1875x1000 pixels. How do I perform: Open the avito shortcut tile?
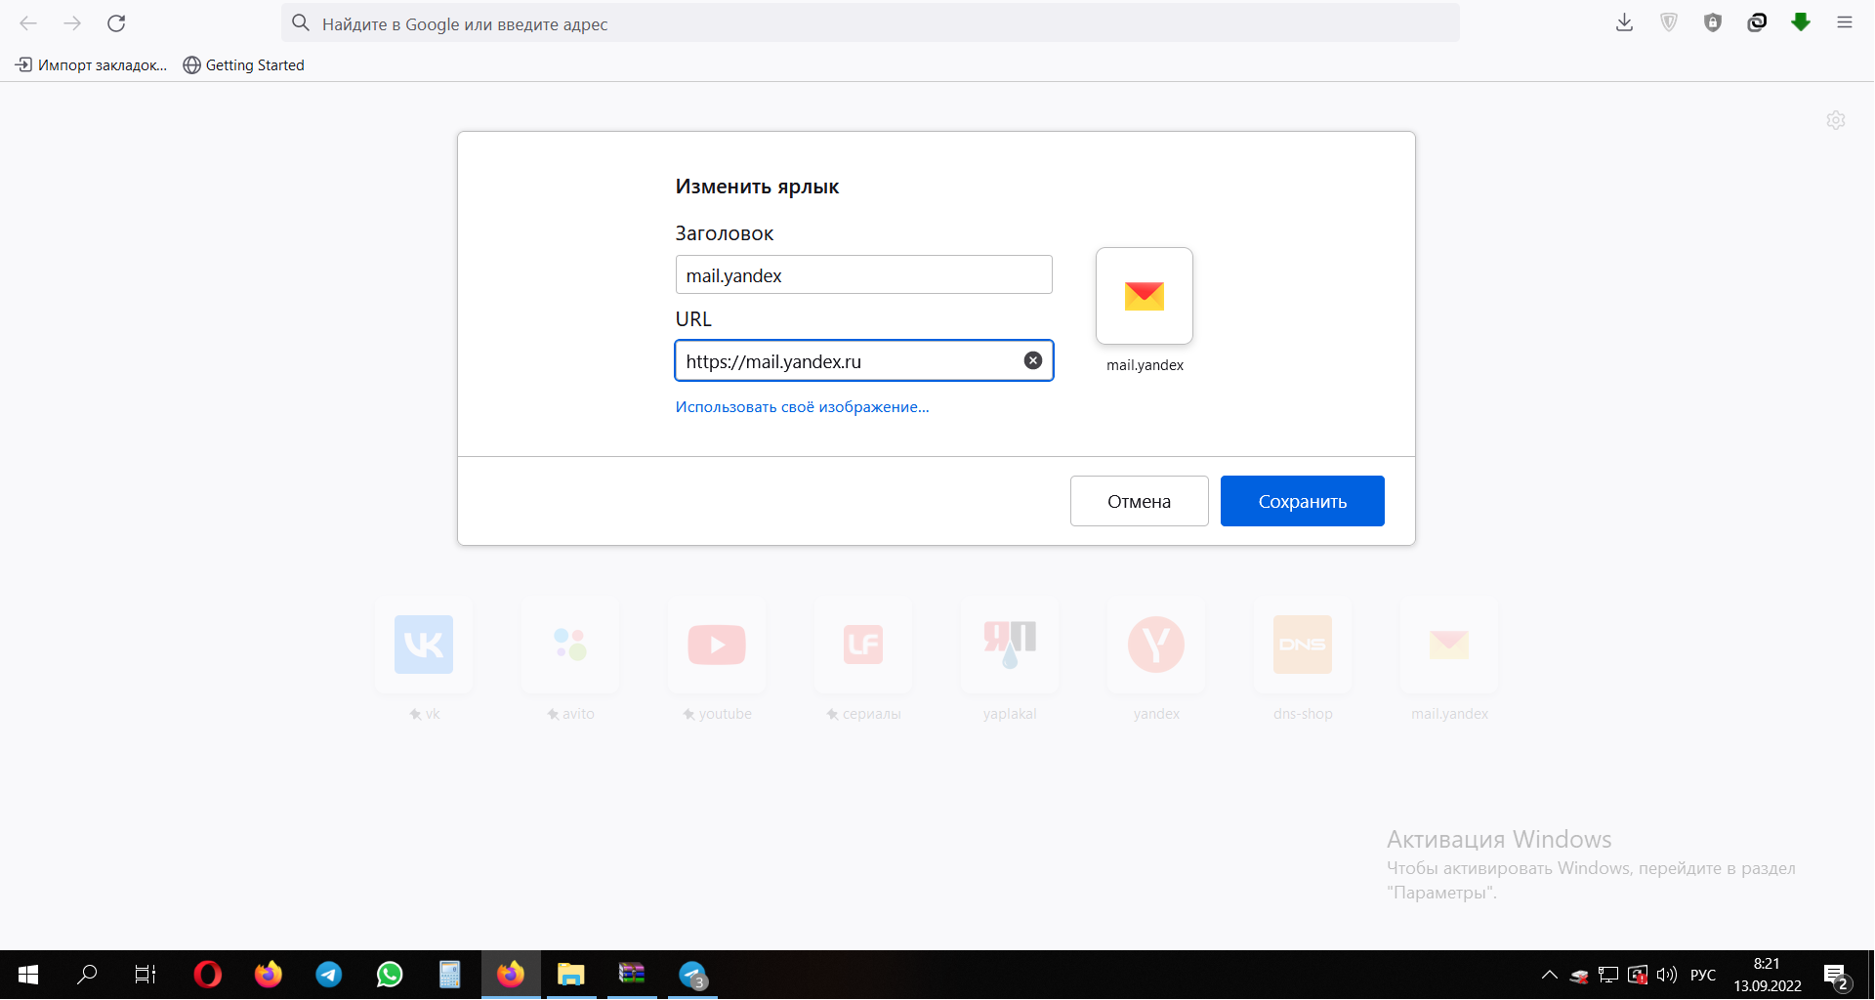pyautogui.click(x=570, y=645)
